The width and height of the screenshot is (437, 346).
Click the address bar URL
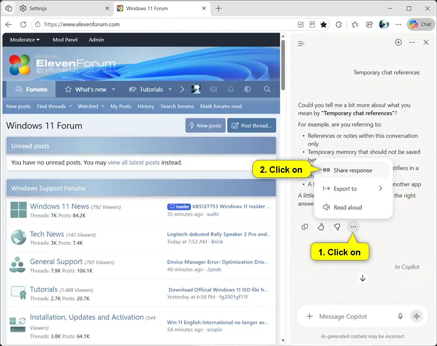(82, 24)
